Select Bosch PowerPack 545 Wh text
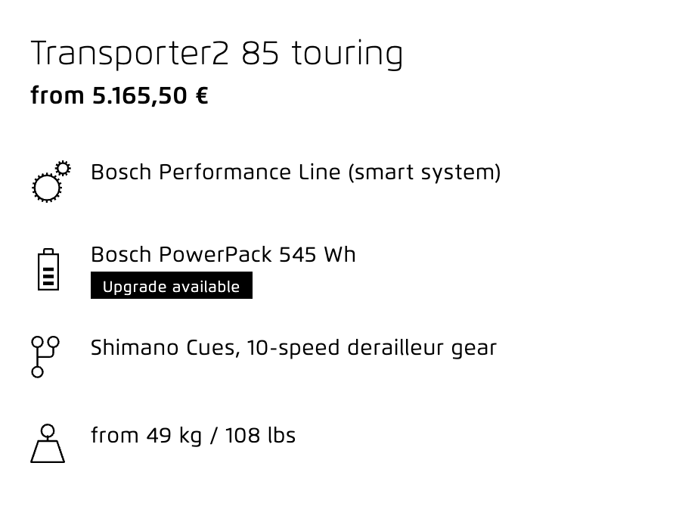The width and height of the screenshot is (679, 525). pos(224,254)
